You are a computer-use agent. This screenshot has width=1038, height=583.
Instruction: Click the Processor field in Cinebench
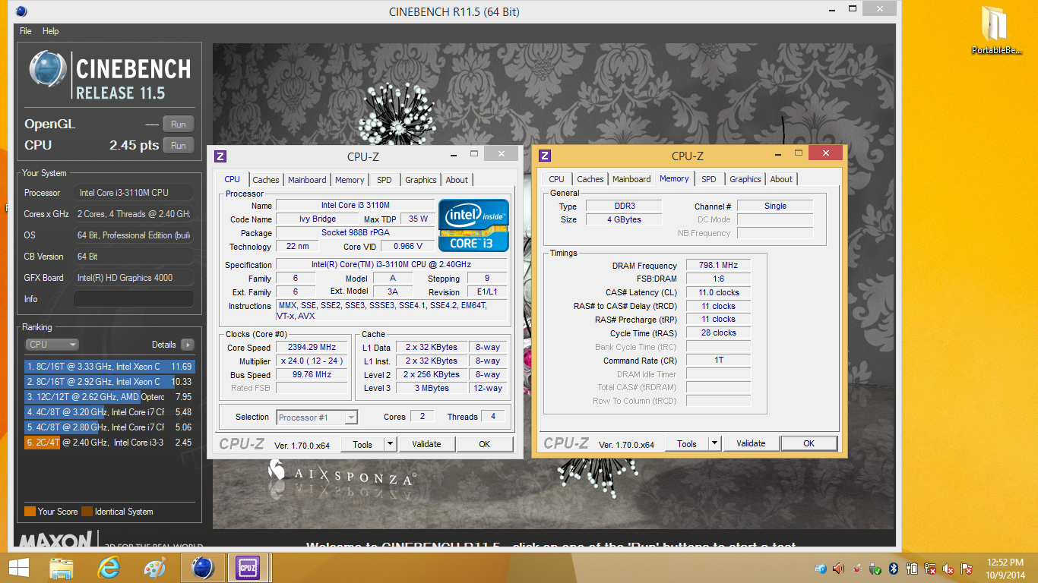coord(134,193)
